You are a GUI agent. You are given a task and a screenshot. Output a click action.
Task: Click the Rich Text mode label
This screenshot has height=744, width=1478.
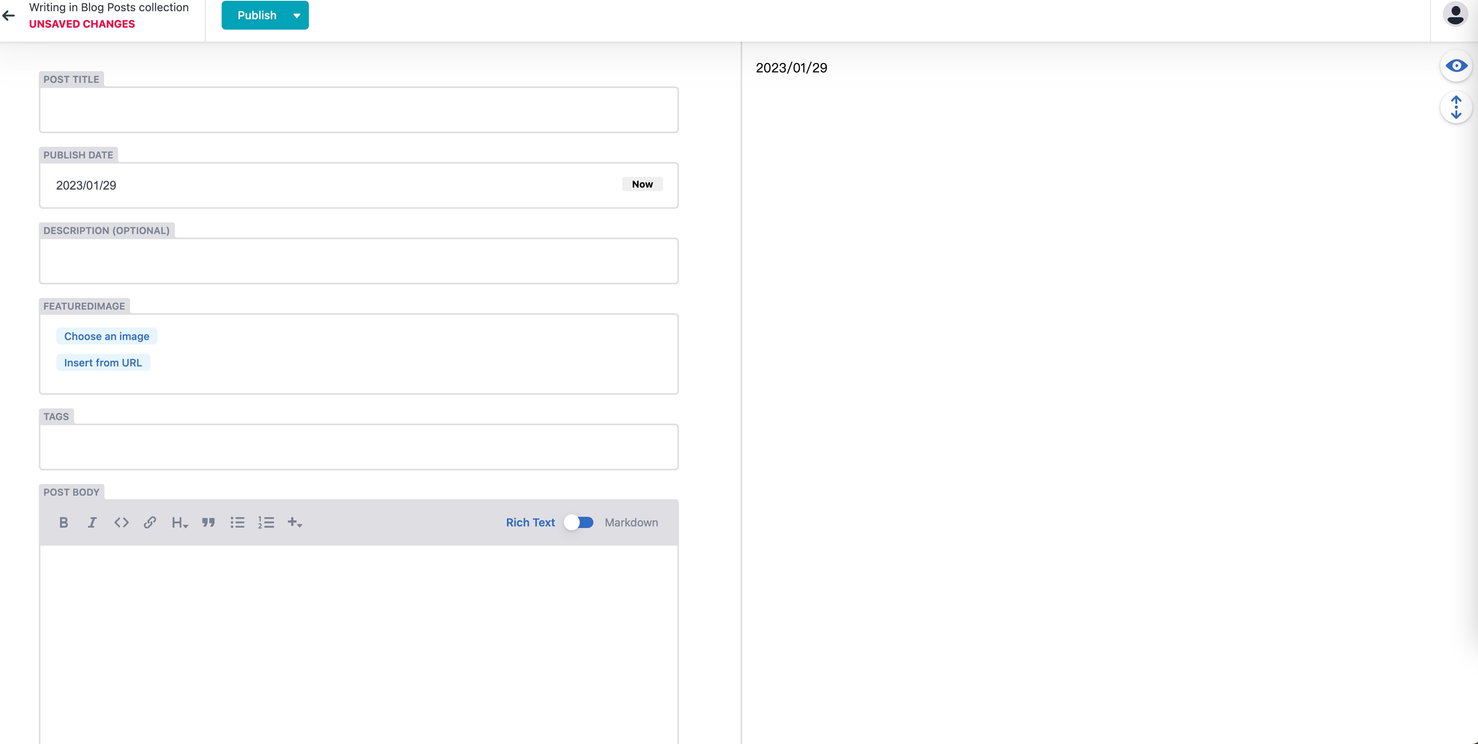coord(530,522)
